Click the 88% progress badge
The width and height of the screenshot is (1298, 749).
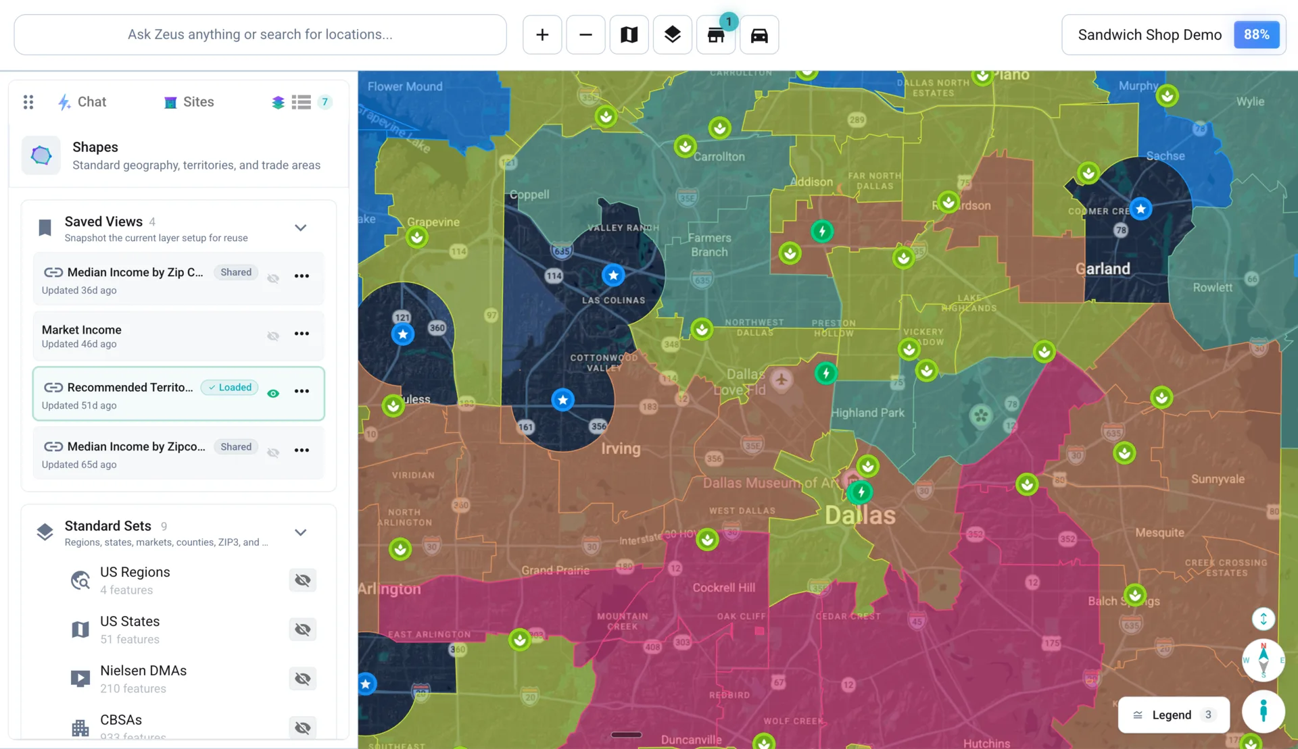click(x=1256, y=34)
